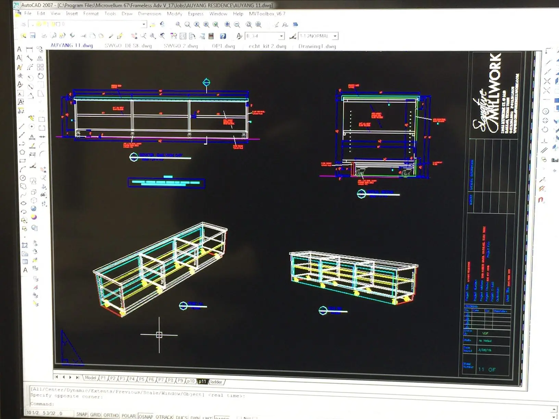This screenshot has width=559, height=419.
Task: Open the QuickCalc calculator icon
Action: point(211,36)
